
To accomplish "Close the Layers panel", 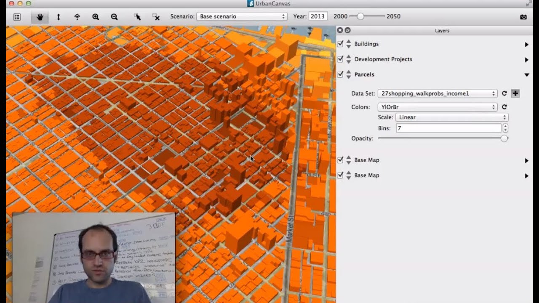I will (340, 30).
